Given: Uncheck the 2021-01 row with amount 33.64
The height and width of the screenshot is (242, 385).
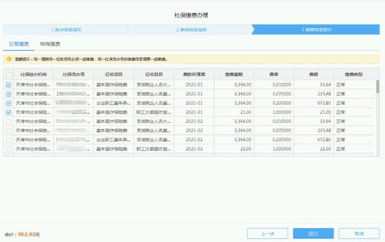Looking at the screenshot, I should [x=9, y=85].
